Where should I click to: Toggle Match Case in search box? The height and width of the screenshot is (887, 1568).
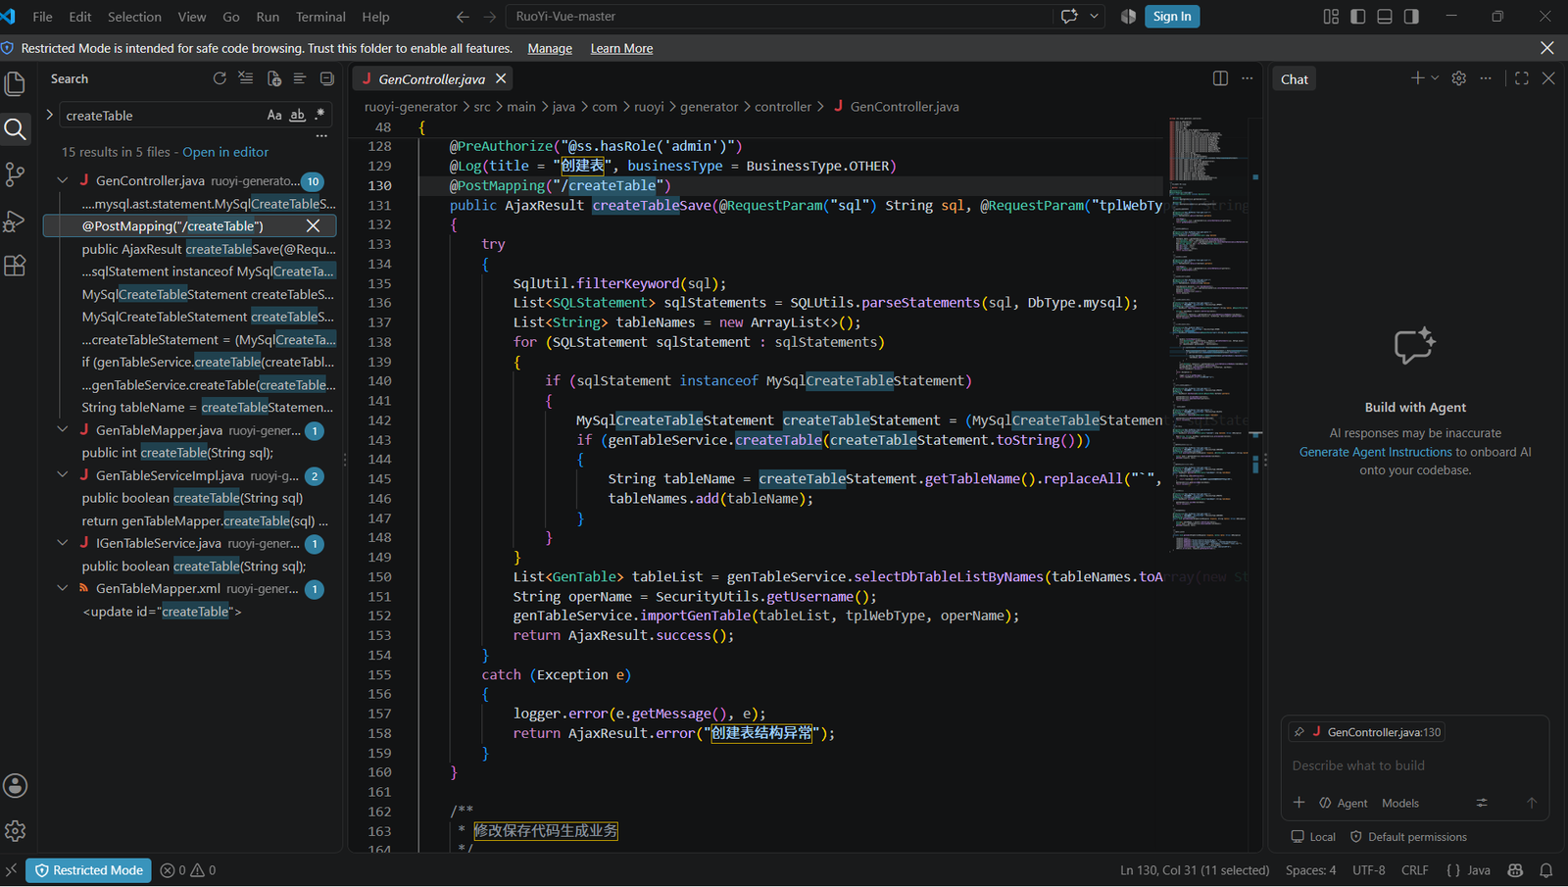pyautogui.click(x=274, y=116)
